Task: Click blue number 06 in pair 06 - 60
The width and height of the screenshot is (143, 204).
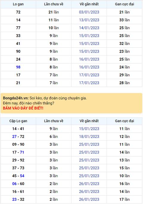Action: tap(14, 184)
